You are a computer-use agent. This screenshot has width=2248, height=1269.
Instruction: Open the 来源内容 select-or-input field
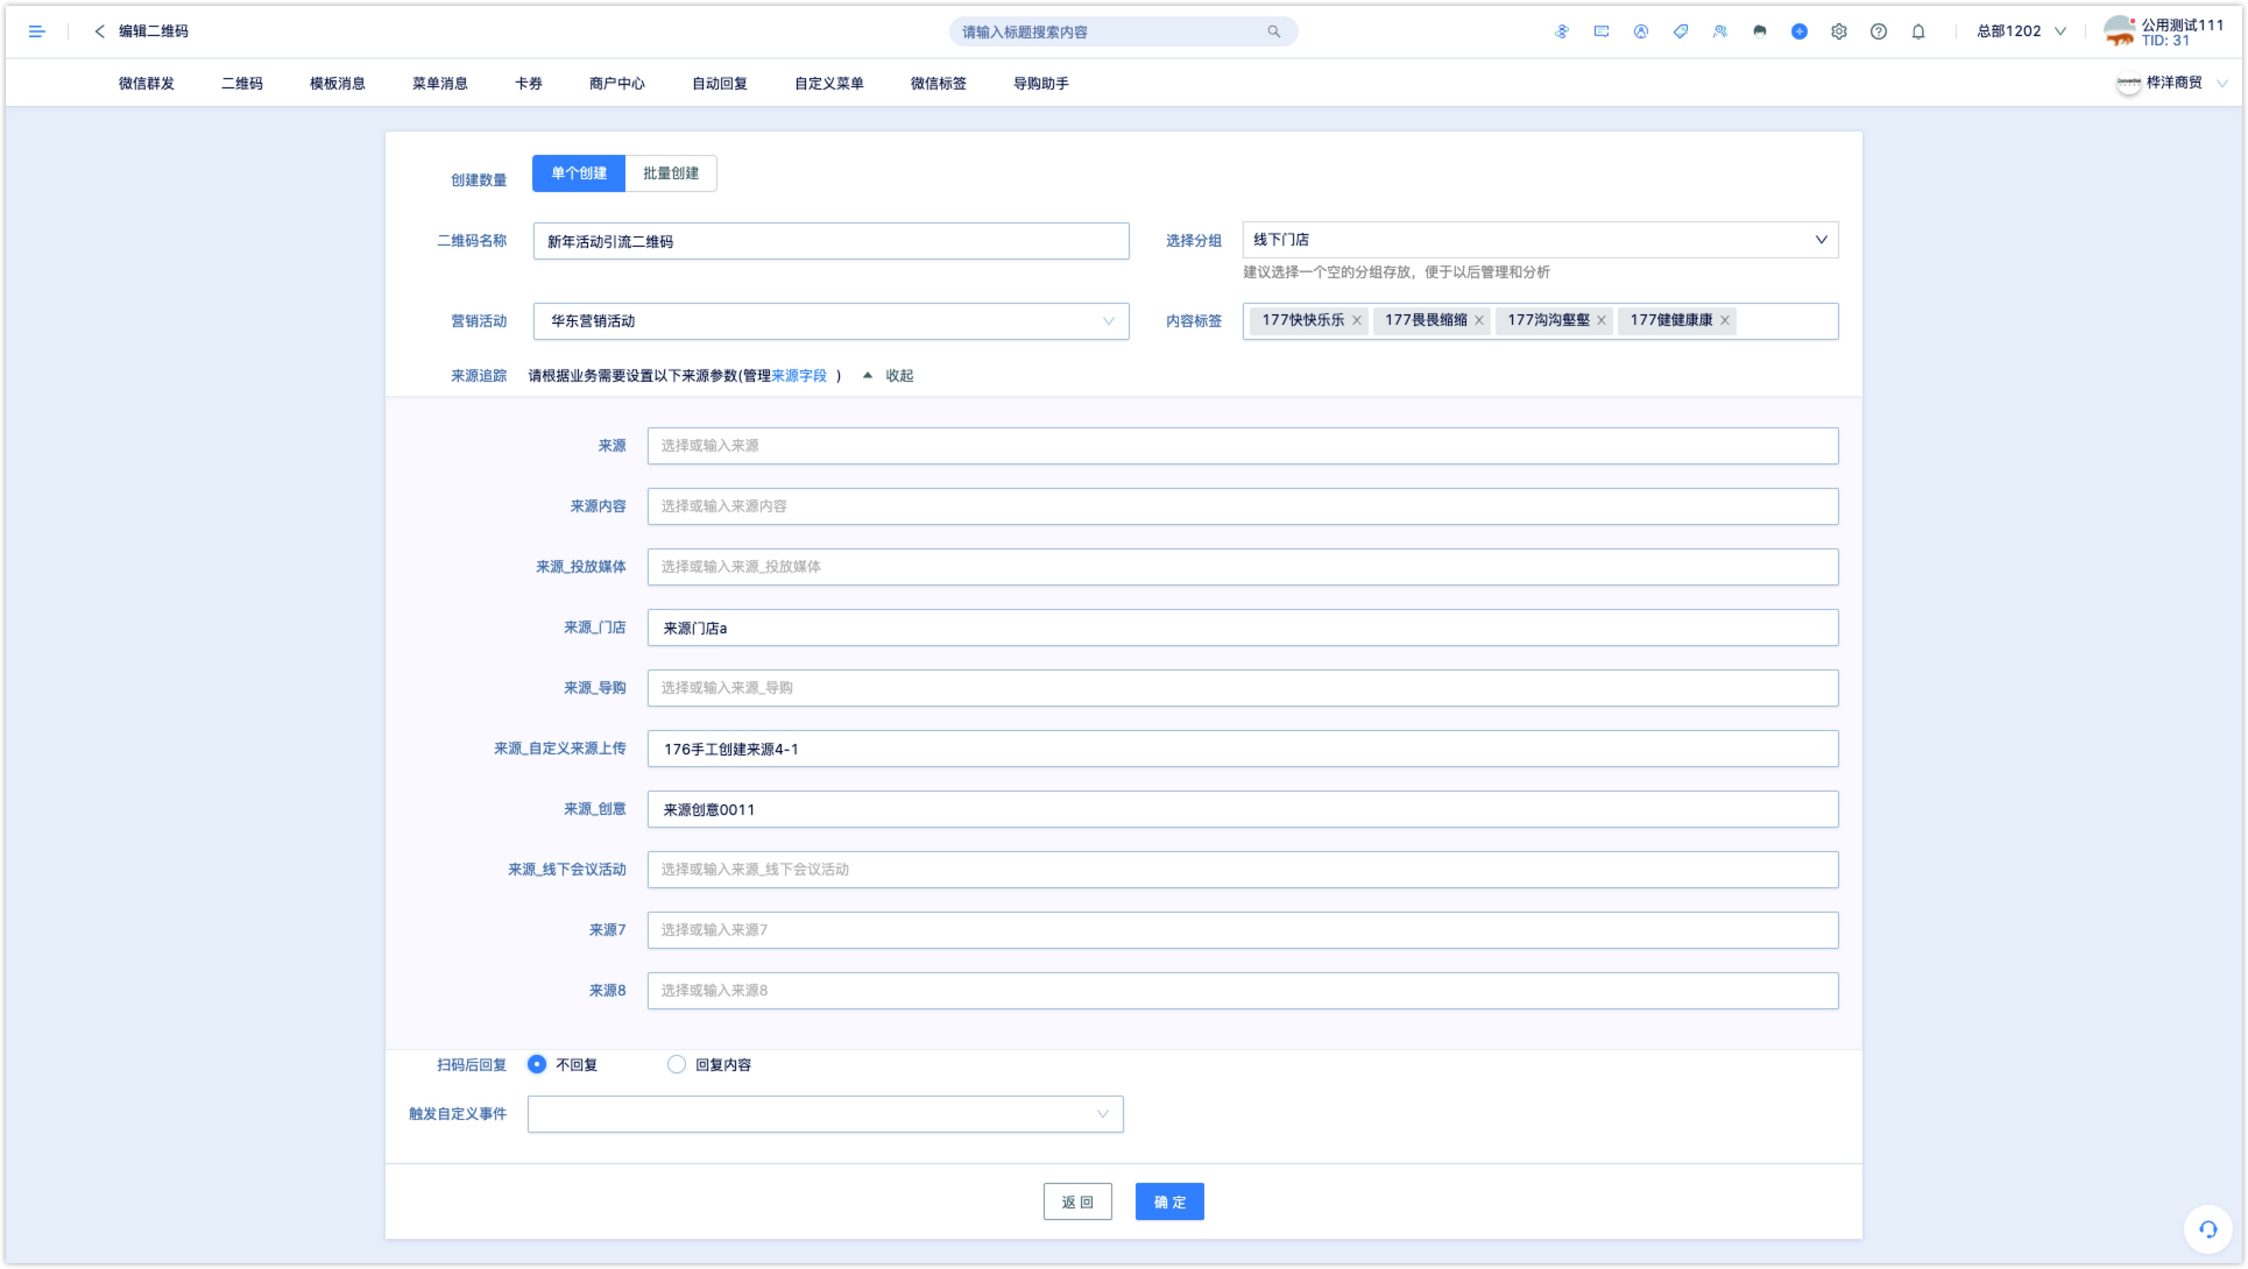(1242, 506)
